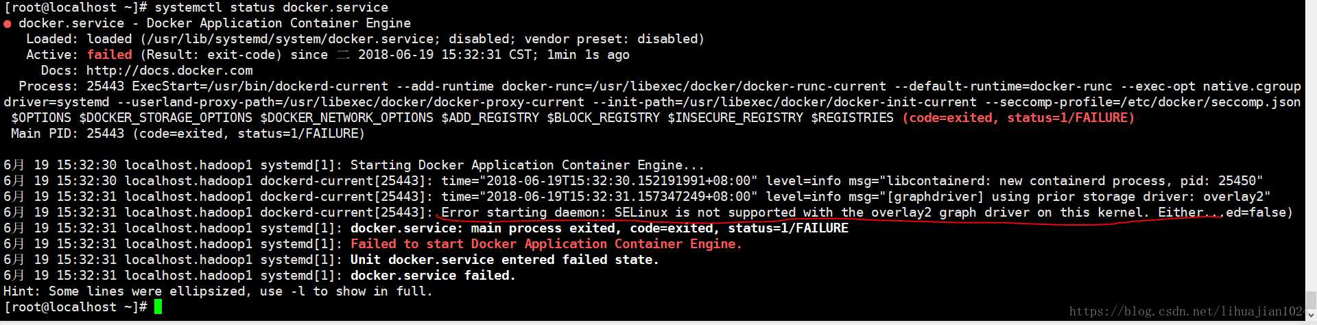The width and height of the screenshot is (1317, 325).
Task: Click the '$DOCKER_STORAGE_OPTIONS' variable text
Action: coord(165,118)
